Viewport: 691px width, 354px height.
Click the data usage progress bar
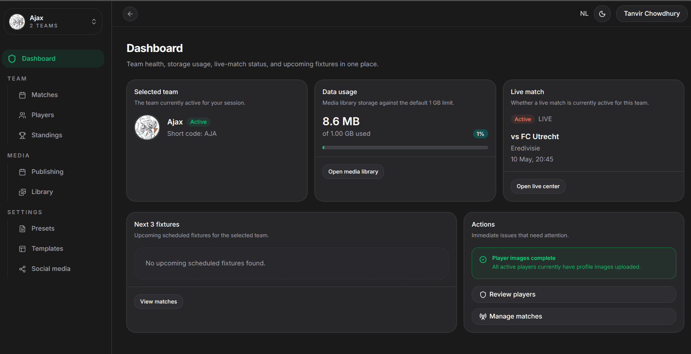(x=405, y=148)
